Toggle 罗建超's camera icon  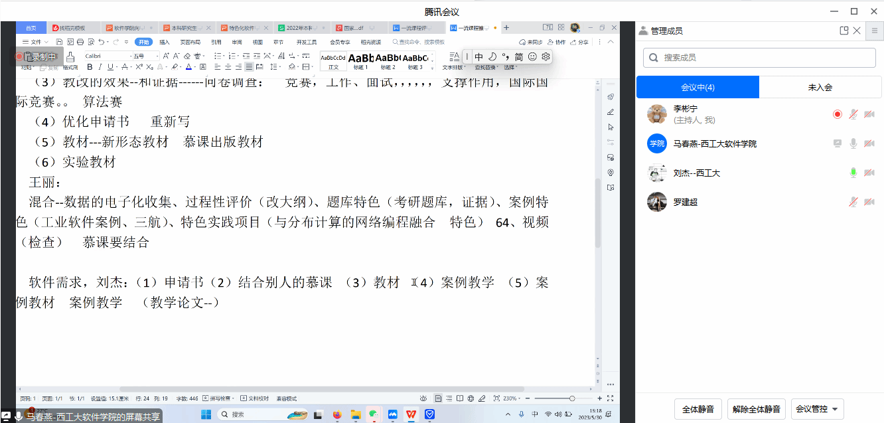(869, 202)
